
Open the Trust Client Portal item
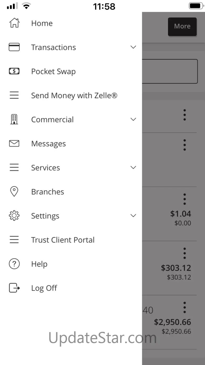pos(63,240)
